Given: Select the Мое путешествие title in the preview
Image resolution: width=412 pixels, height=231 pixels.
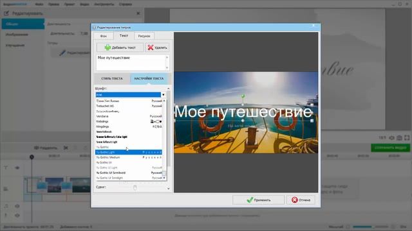Looking at the screenshot, I should (243, 112).
